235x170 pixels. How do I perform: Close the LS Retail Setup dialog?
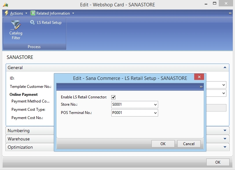199,77
